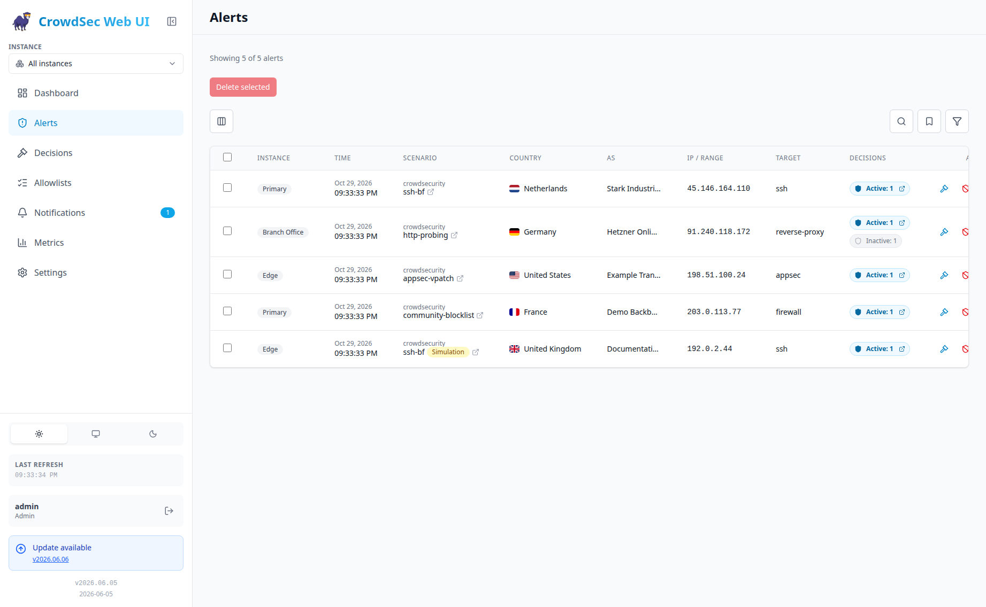Switch to system theme monitor icon

(x=96, y=434)
